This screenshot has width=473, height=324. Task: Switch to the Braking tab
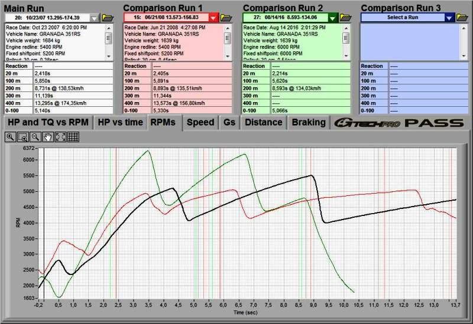[x=308, y=122]
